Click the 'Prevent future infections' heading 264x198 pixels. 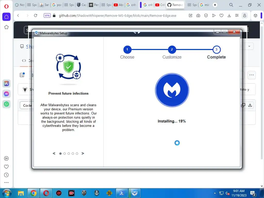click(69, 93)
